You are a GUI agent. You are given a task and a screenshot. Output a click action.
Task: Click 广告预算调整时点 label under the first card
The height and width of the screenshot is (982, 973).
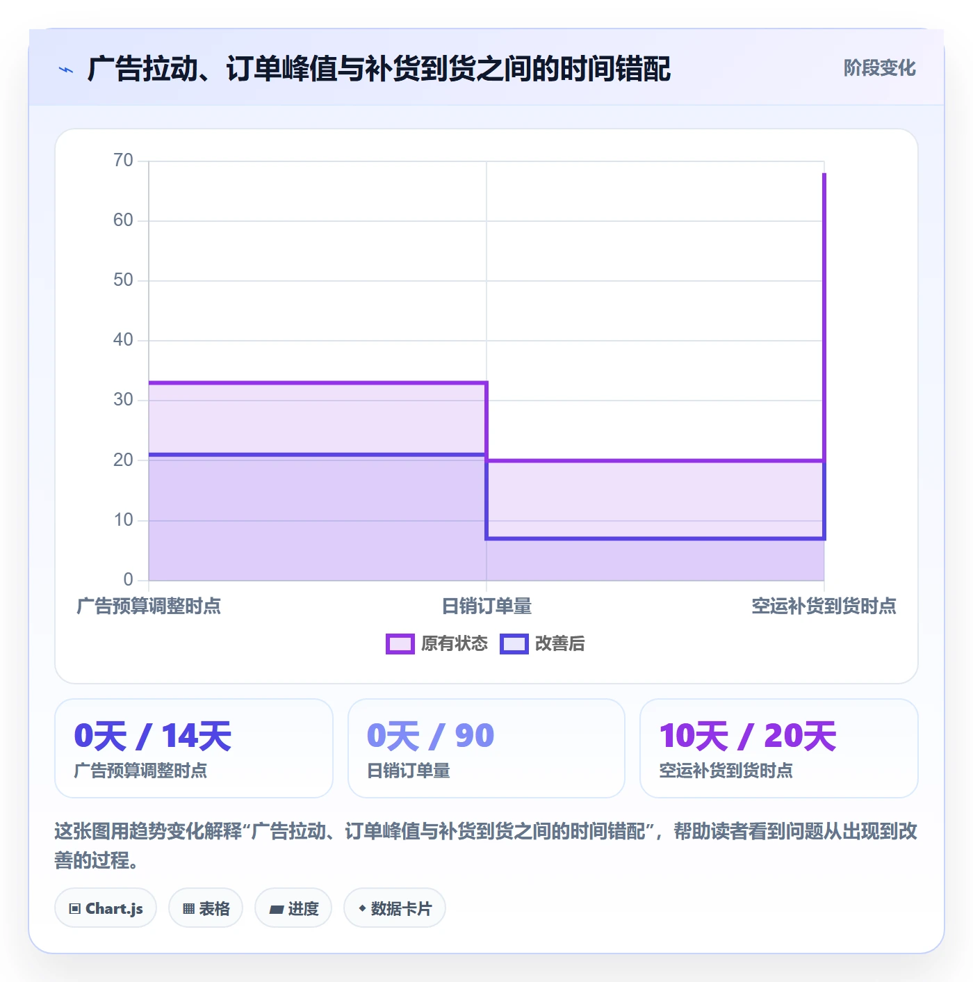140,771
